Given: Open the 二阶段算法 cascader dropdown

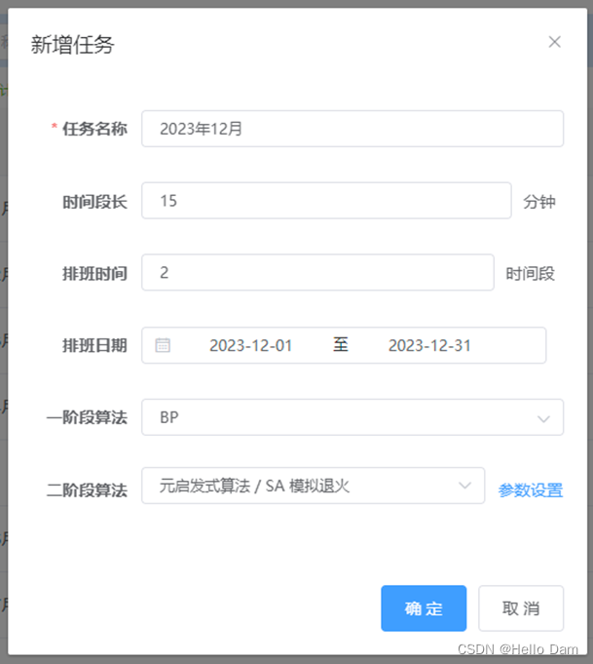Looking at the screenshot, I should point(313,486).
